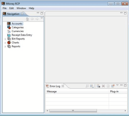Click the scrollbar left arrow in Error Log
Viewport: 129px width, 116px height.
[x=47, y=111]
